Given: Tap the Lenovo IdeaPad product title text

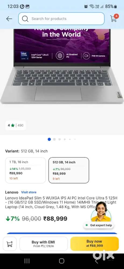Looking at the screenshot, I should click(61, 202).
